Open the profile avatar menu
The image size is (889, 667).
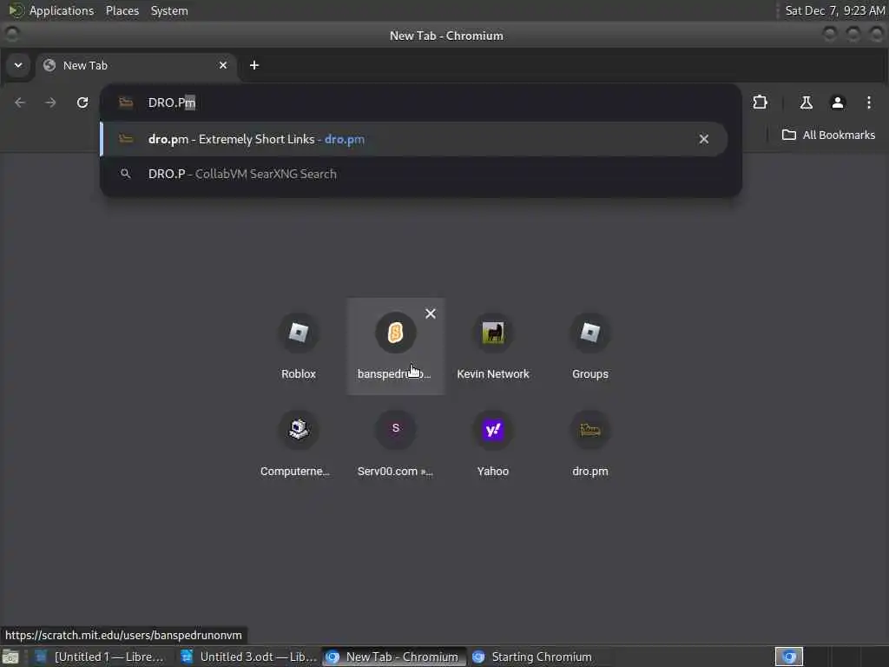coord(837,102)
